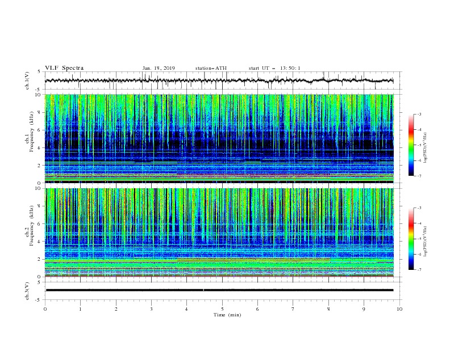
Task: Click the time axis tick label '0'
Action: click(45, 309)
